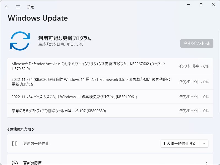Click download status for KB5019961
This screenshot has width=220, height=165.
(x=194, y=97)
